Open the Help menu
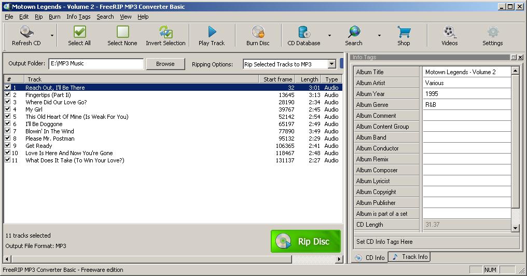The image size is (527, 276). [143, 17]
